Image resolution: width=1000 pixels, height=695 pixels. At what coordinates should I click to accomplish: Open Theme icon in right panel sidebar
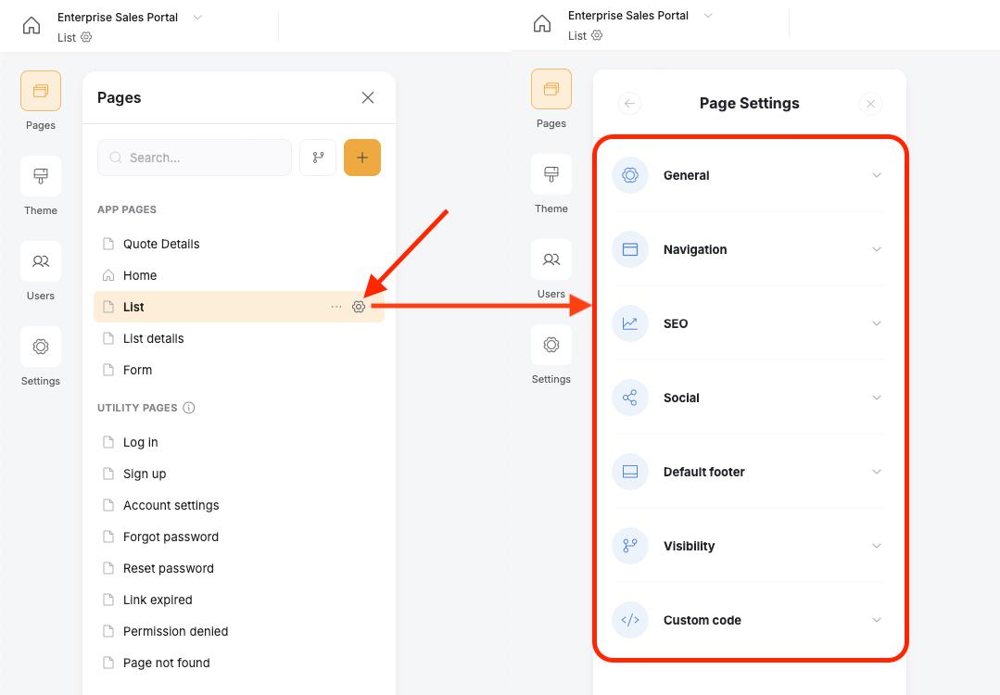coord(551,174)
